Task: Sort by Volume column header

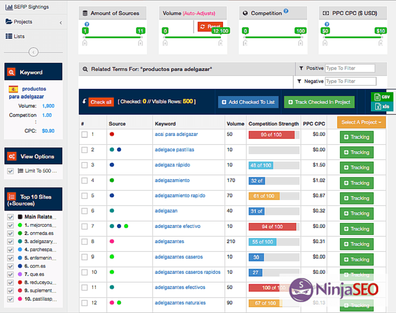Action: [235, 124]
